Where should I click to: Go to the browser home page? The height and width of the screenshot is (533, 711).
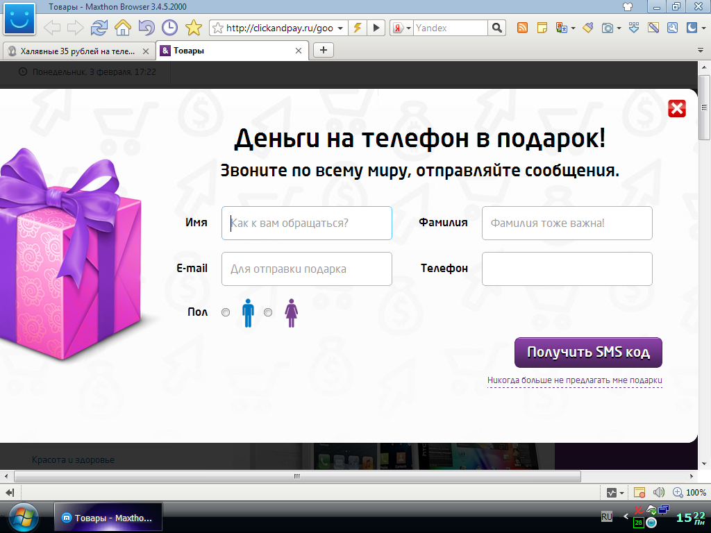coord(123,28)
